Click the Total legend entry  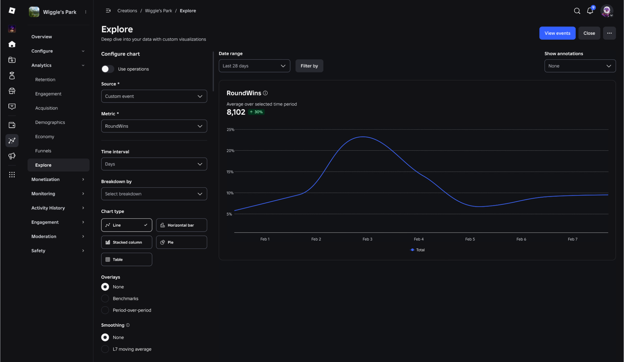coord(417,250)
